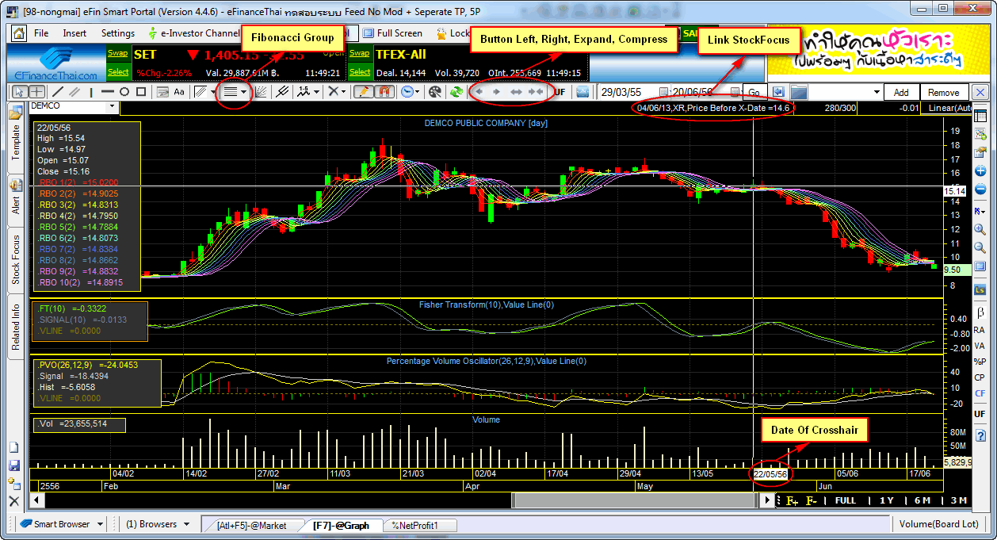This screenshot has width=997, height=540.
Task: Toggle CF on the right sidebar
Action: tap(980, 393)
